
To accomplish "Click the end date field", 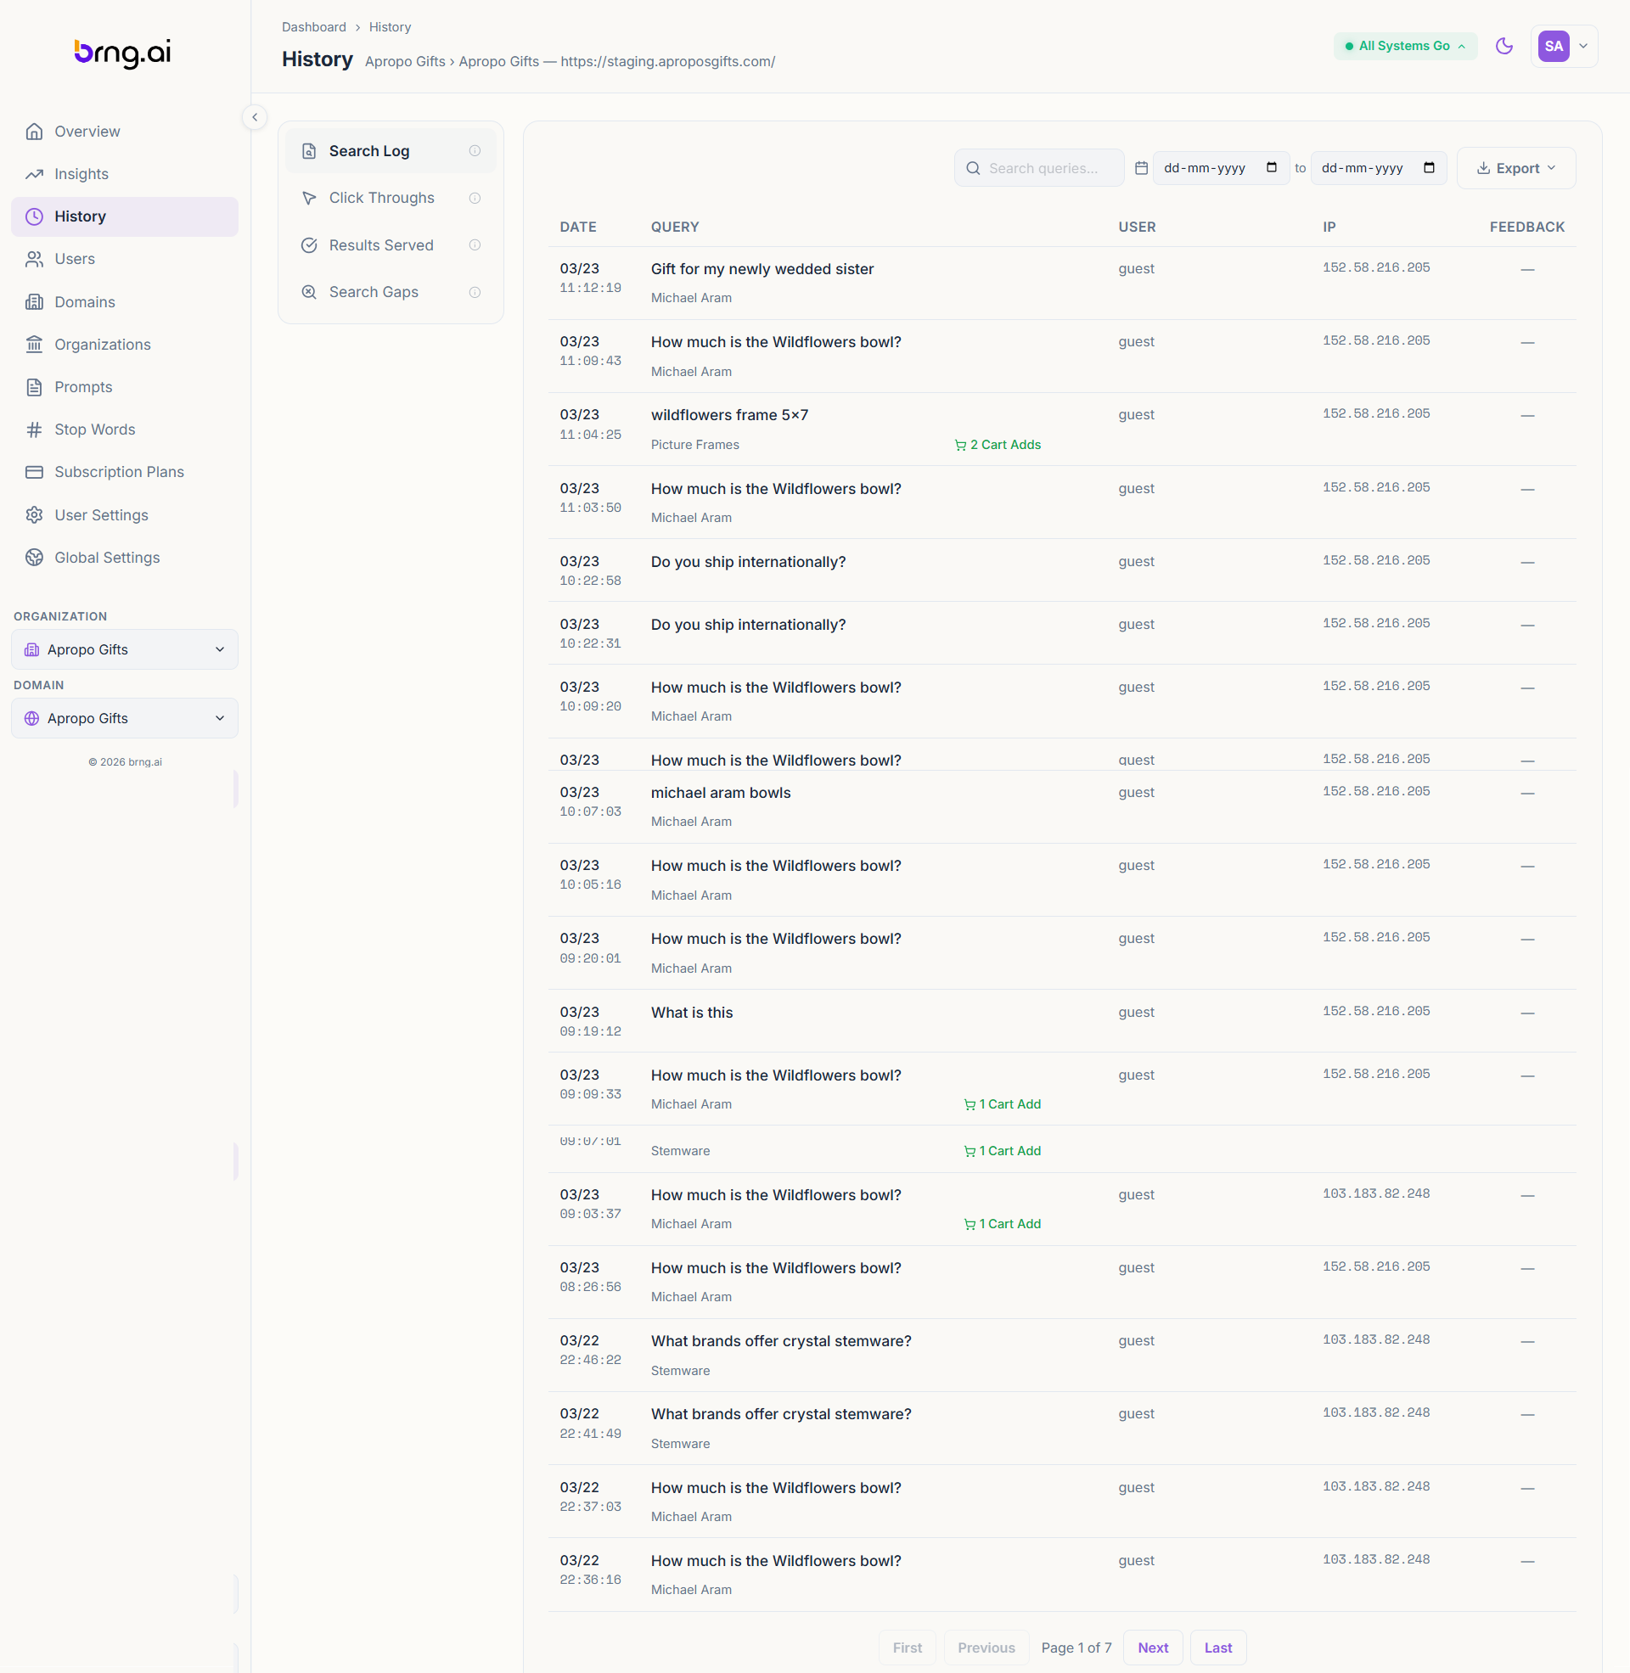I will [1378, 169].
